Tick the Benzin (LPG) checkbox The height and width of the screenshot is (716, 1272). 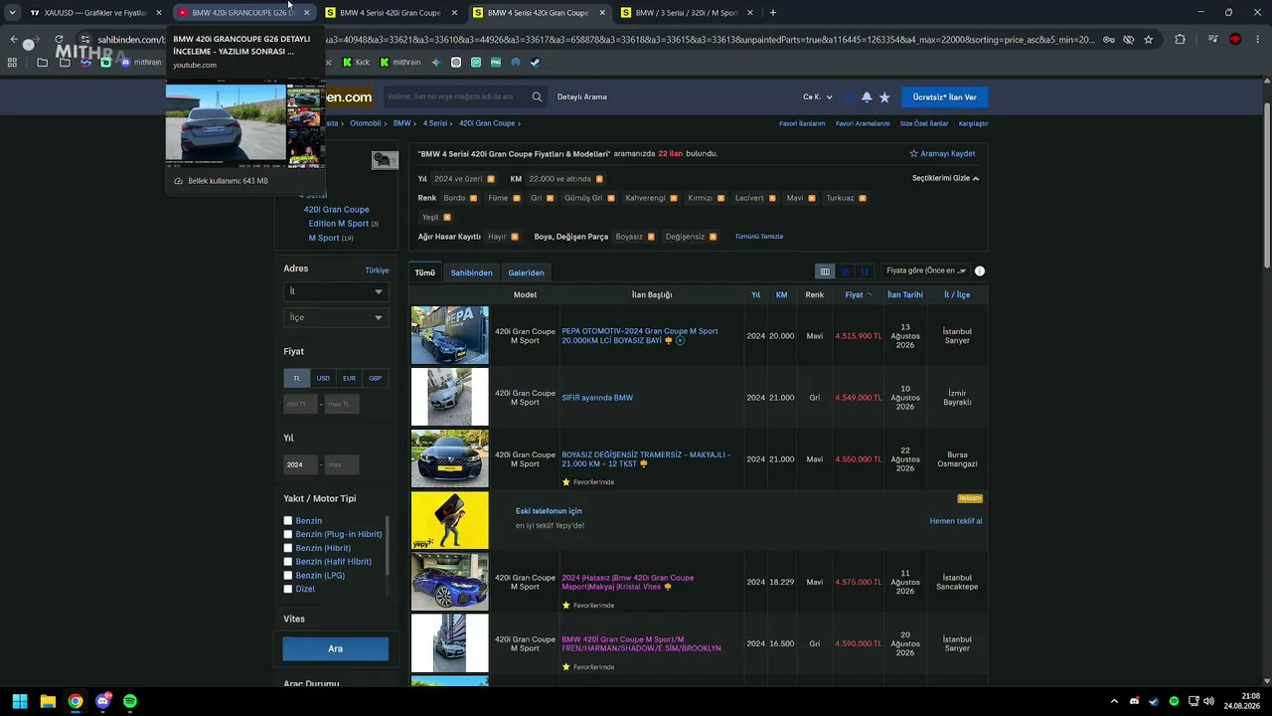[288, 575]
